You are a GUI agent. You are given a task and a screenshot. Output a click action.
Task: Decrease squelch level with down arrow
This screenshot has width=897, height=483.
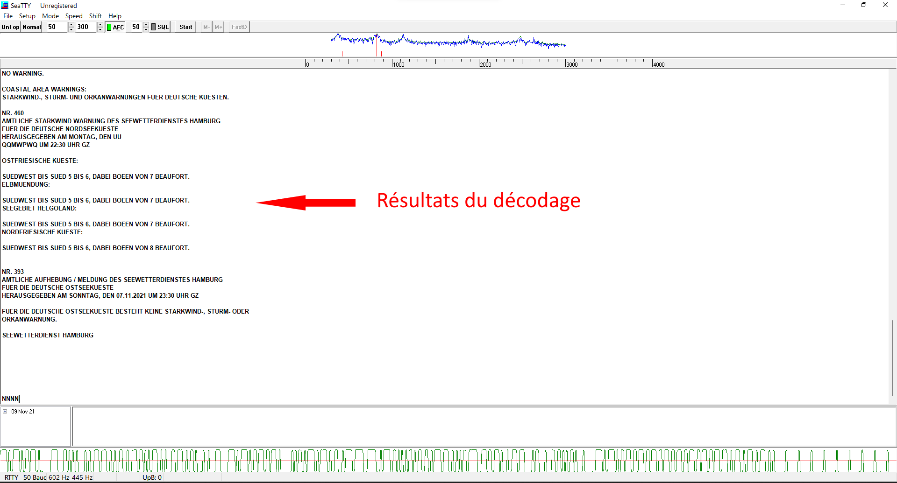(x=146, y=29)
